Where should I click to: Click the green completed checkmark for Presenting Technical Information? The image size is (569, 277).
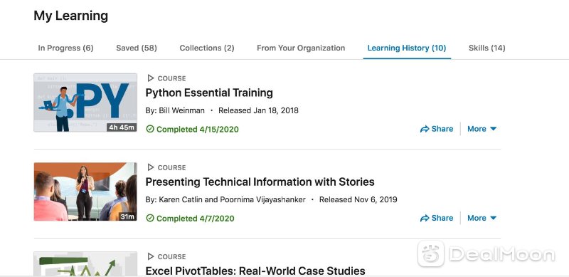[x=150, y=218]
